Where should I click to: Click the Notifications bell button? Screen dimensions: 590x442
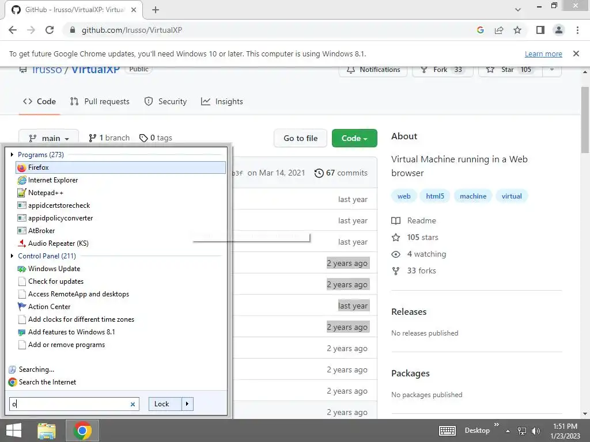tap(373, 70)
